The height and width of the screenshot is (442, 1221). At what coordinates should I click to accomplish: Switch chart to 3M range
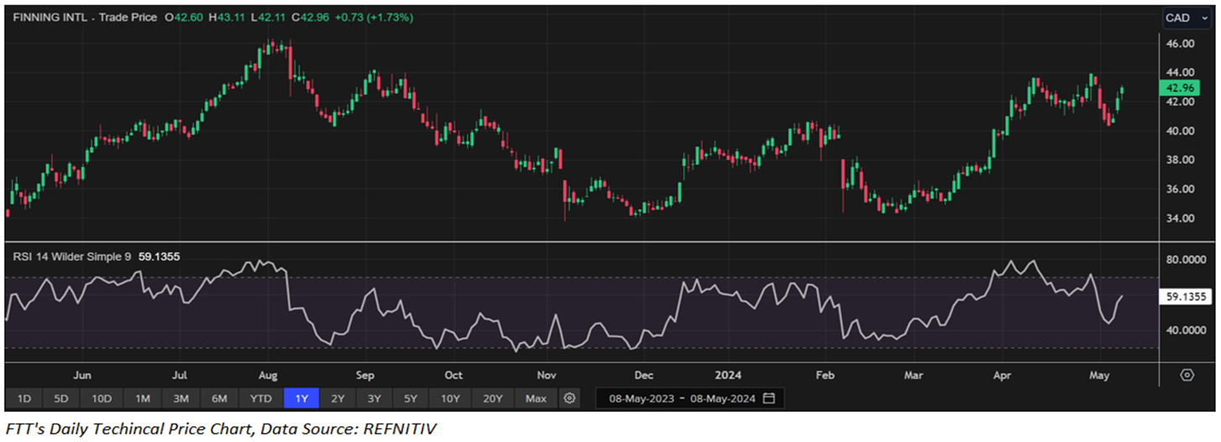click(181, 398)
